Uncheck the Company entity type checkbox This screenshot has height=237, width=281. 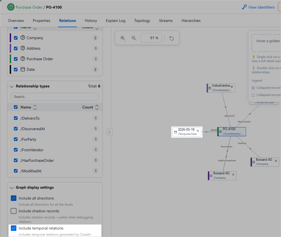pyautogui.click(x=16, y=38)
